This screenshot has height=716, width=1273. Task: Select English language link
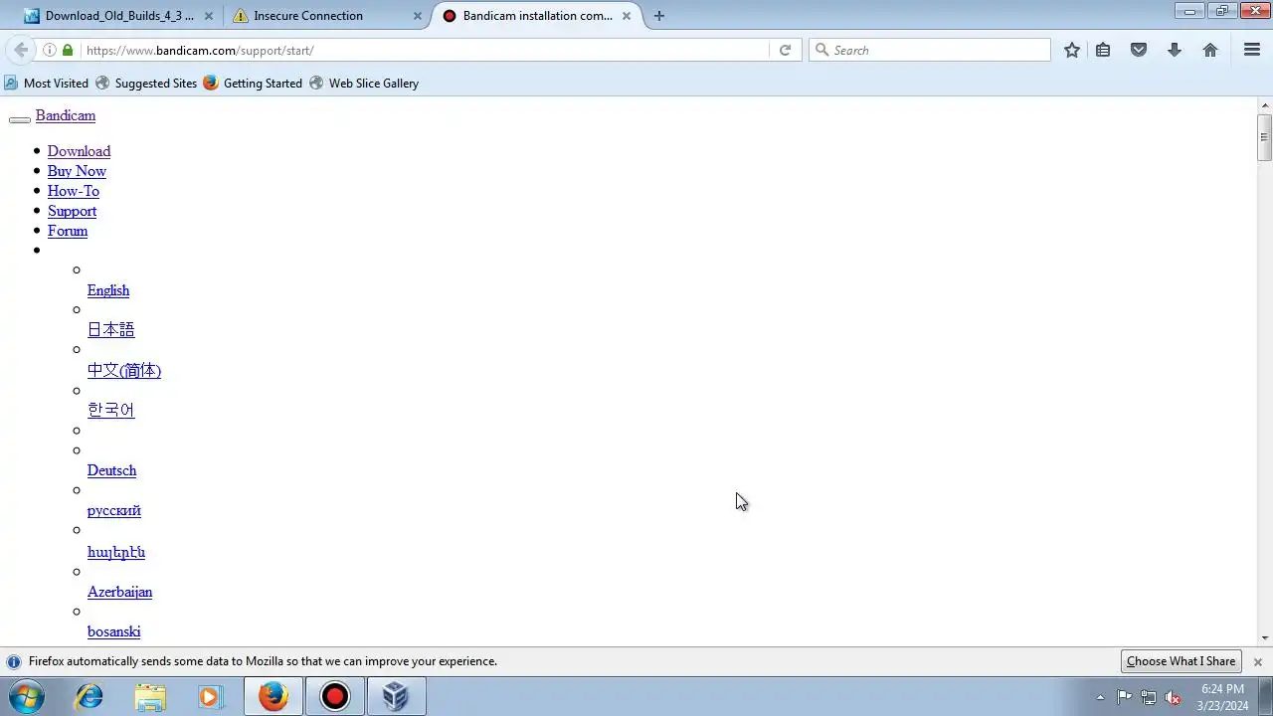pyautogui.click(x=108, y=290)
